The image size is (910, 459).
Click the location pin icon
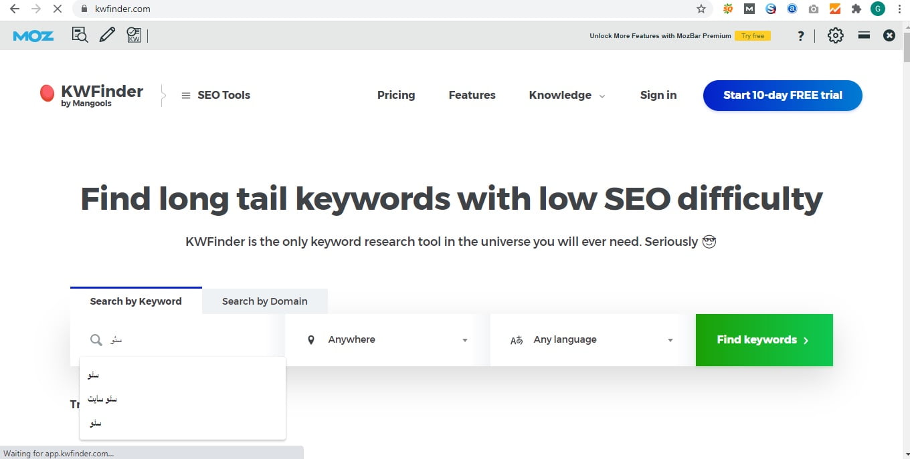point(311,340)
